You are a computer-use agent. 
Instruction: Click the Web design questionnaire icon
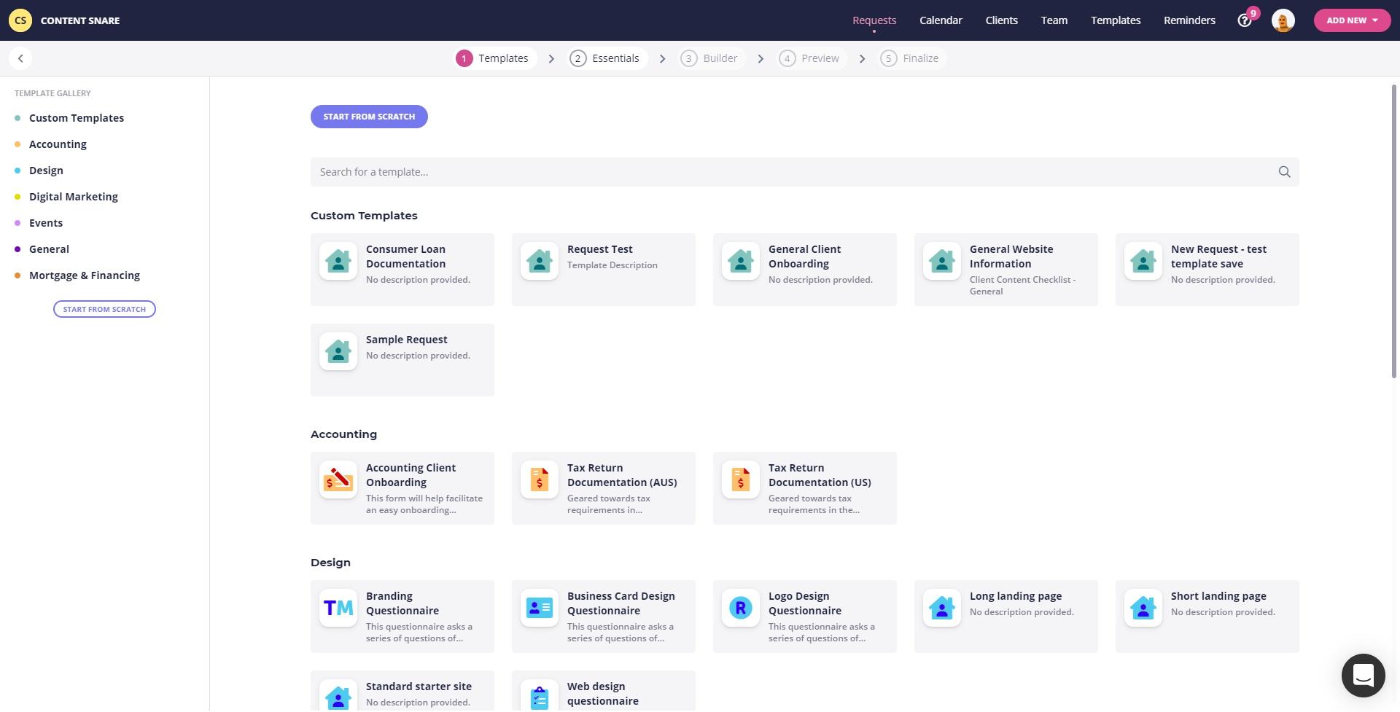[x=540, y=695]
